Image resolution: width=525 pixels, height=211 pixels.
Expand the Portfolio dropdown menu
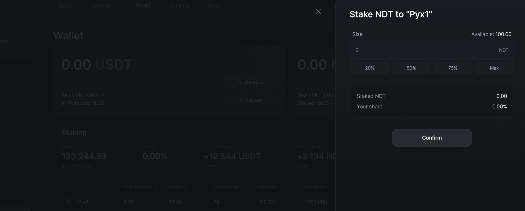click(104, 6)
